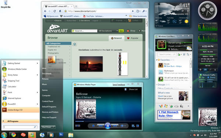Open a new Chrome tab
221x138 pixels.
point(76,7)
